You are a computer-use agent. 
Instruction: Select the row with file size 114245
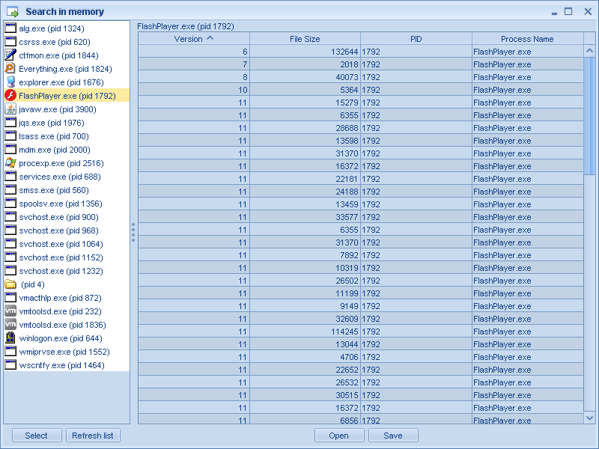click(361, 332)
